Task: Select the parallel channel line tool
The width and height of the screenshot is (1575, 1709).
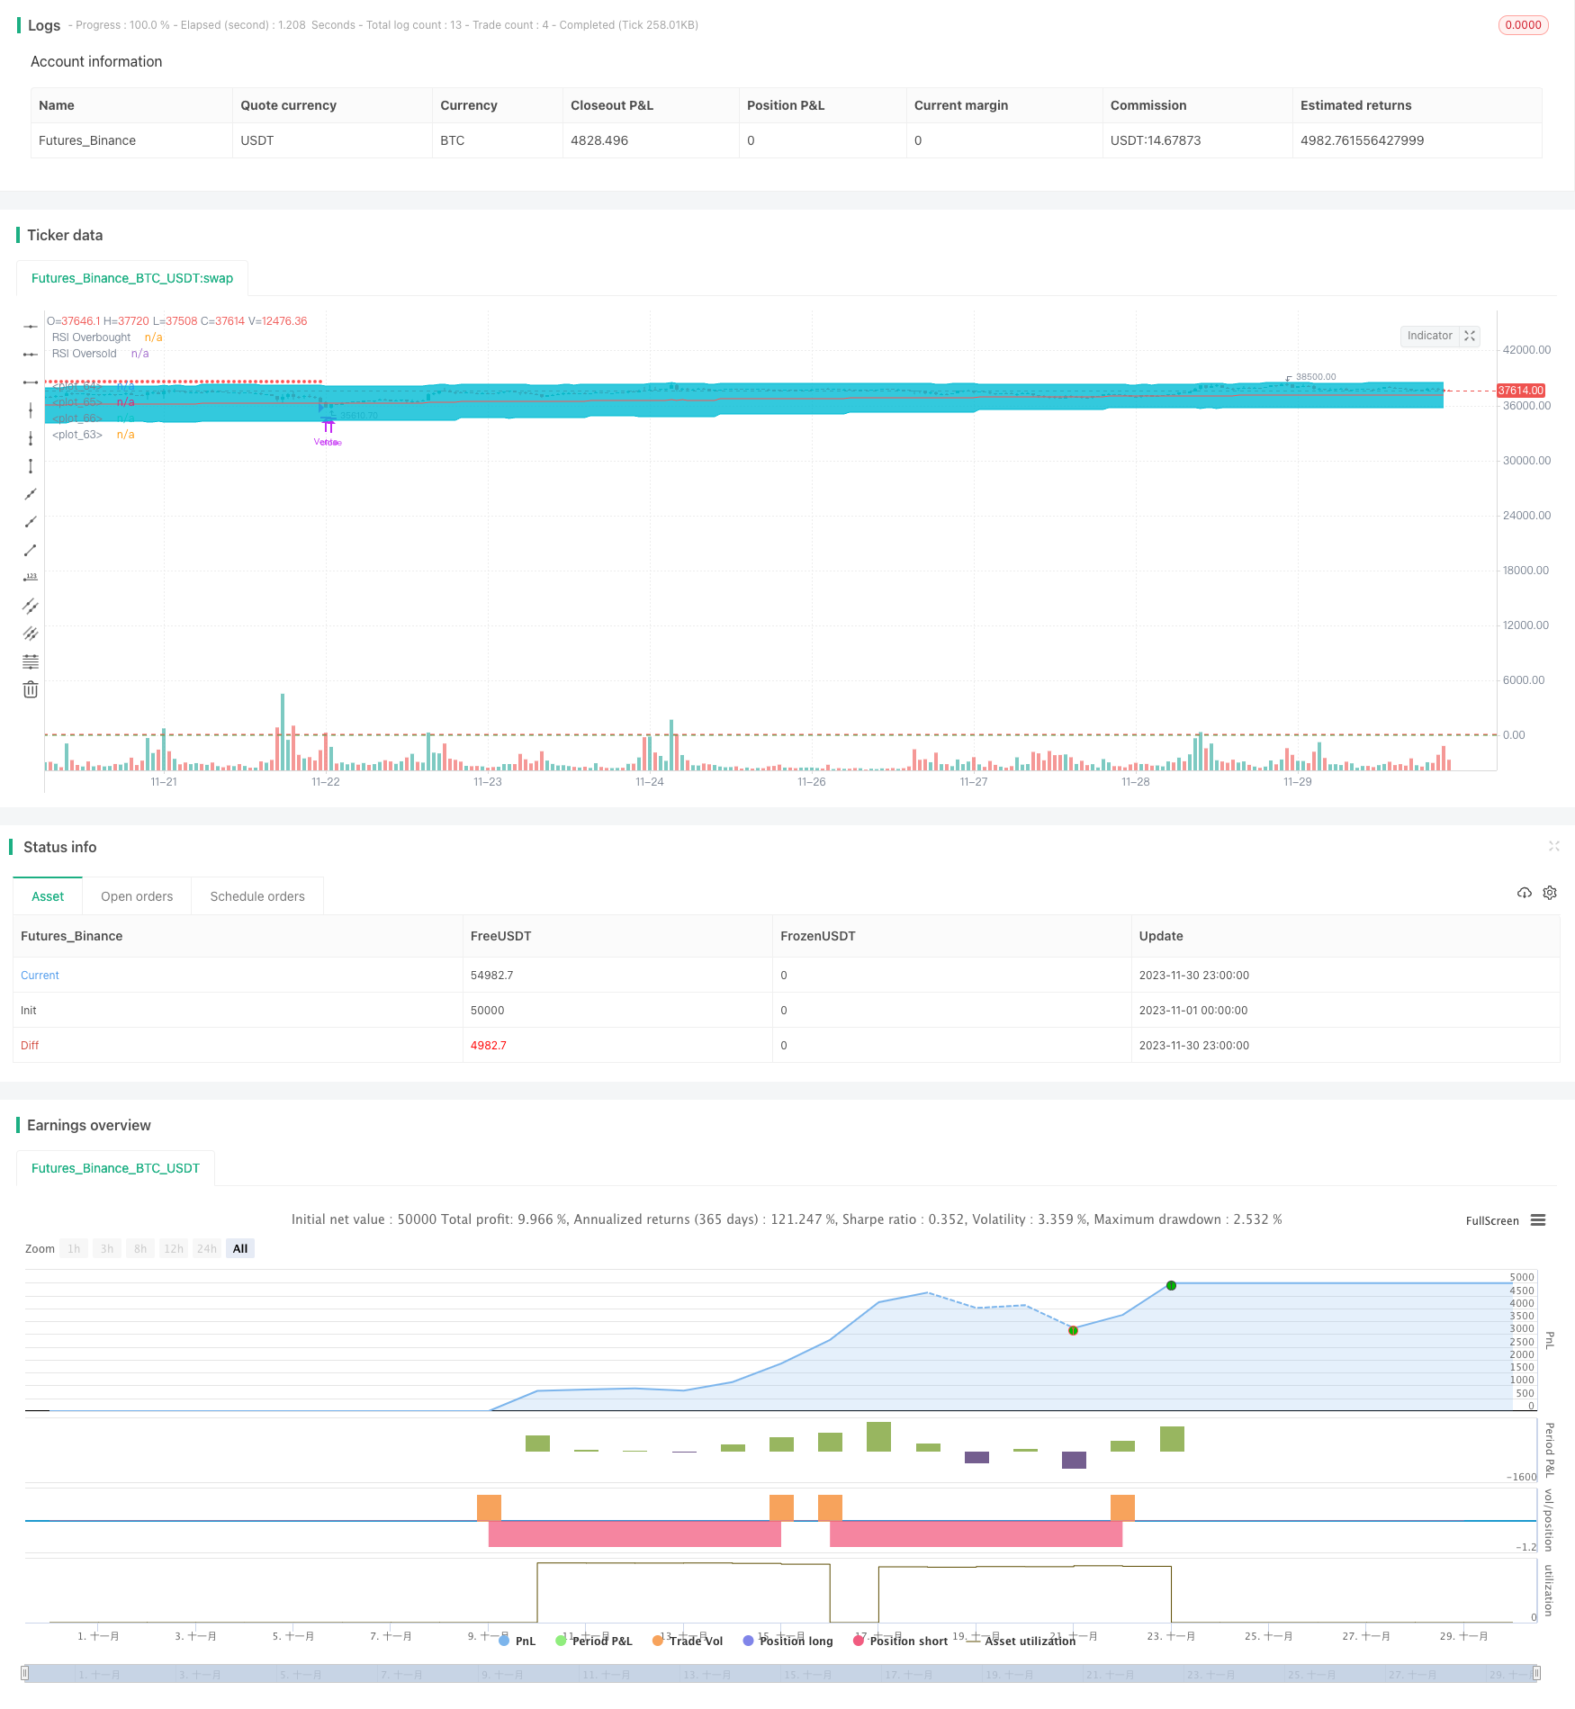Action: [x=31, y=606]
